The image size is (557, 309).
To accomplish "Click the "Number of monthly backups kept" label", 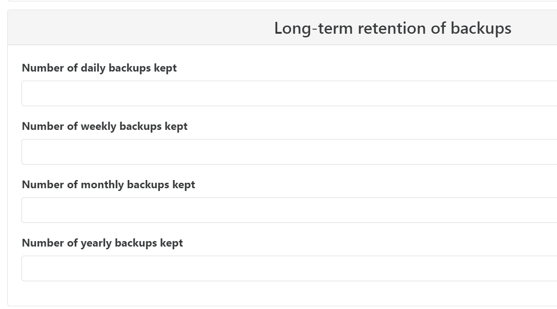I will point(108,185).
